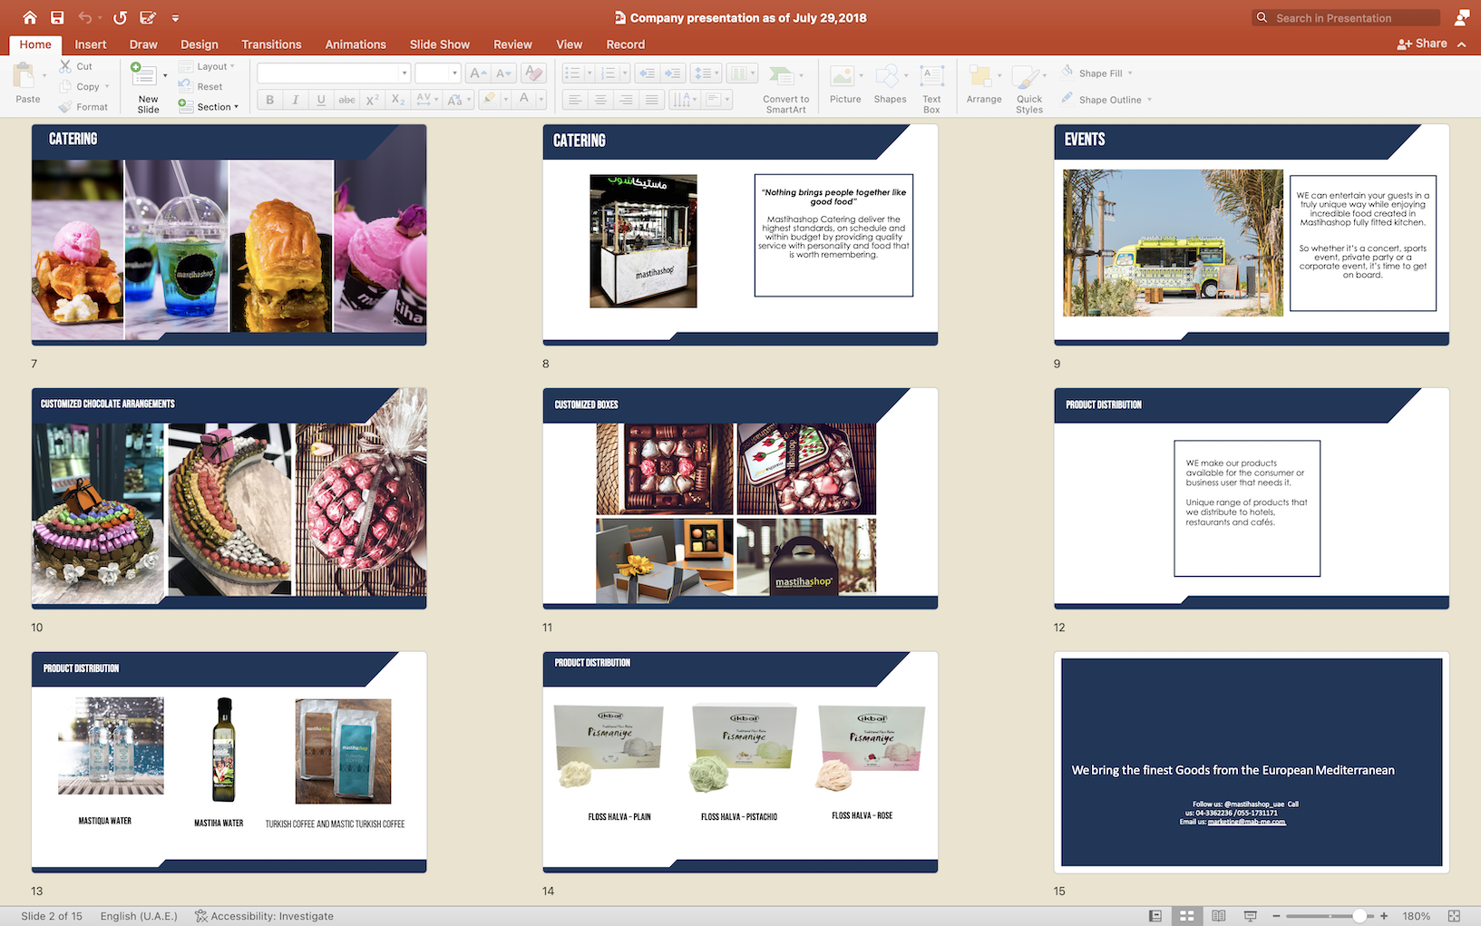Click Convert to SmartArt
Screen dimensions: 1481x926
coord(785,89)
